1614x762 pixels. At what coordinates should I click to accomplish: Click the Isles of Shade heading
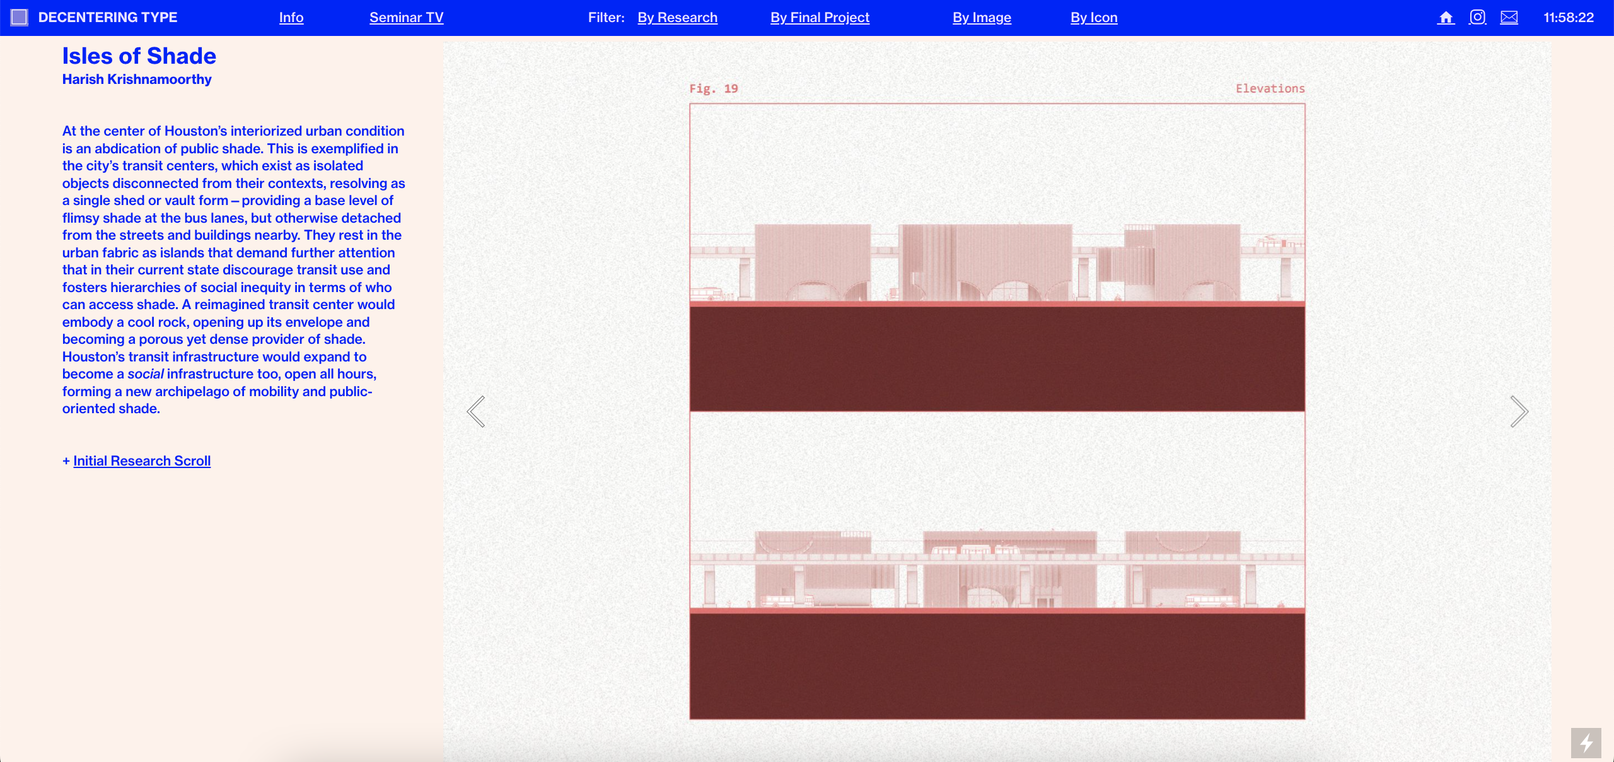click(139, 56)
